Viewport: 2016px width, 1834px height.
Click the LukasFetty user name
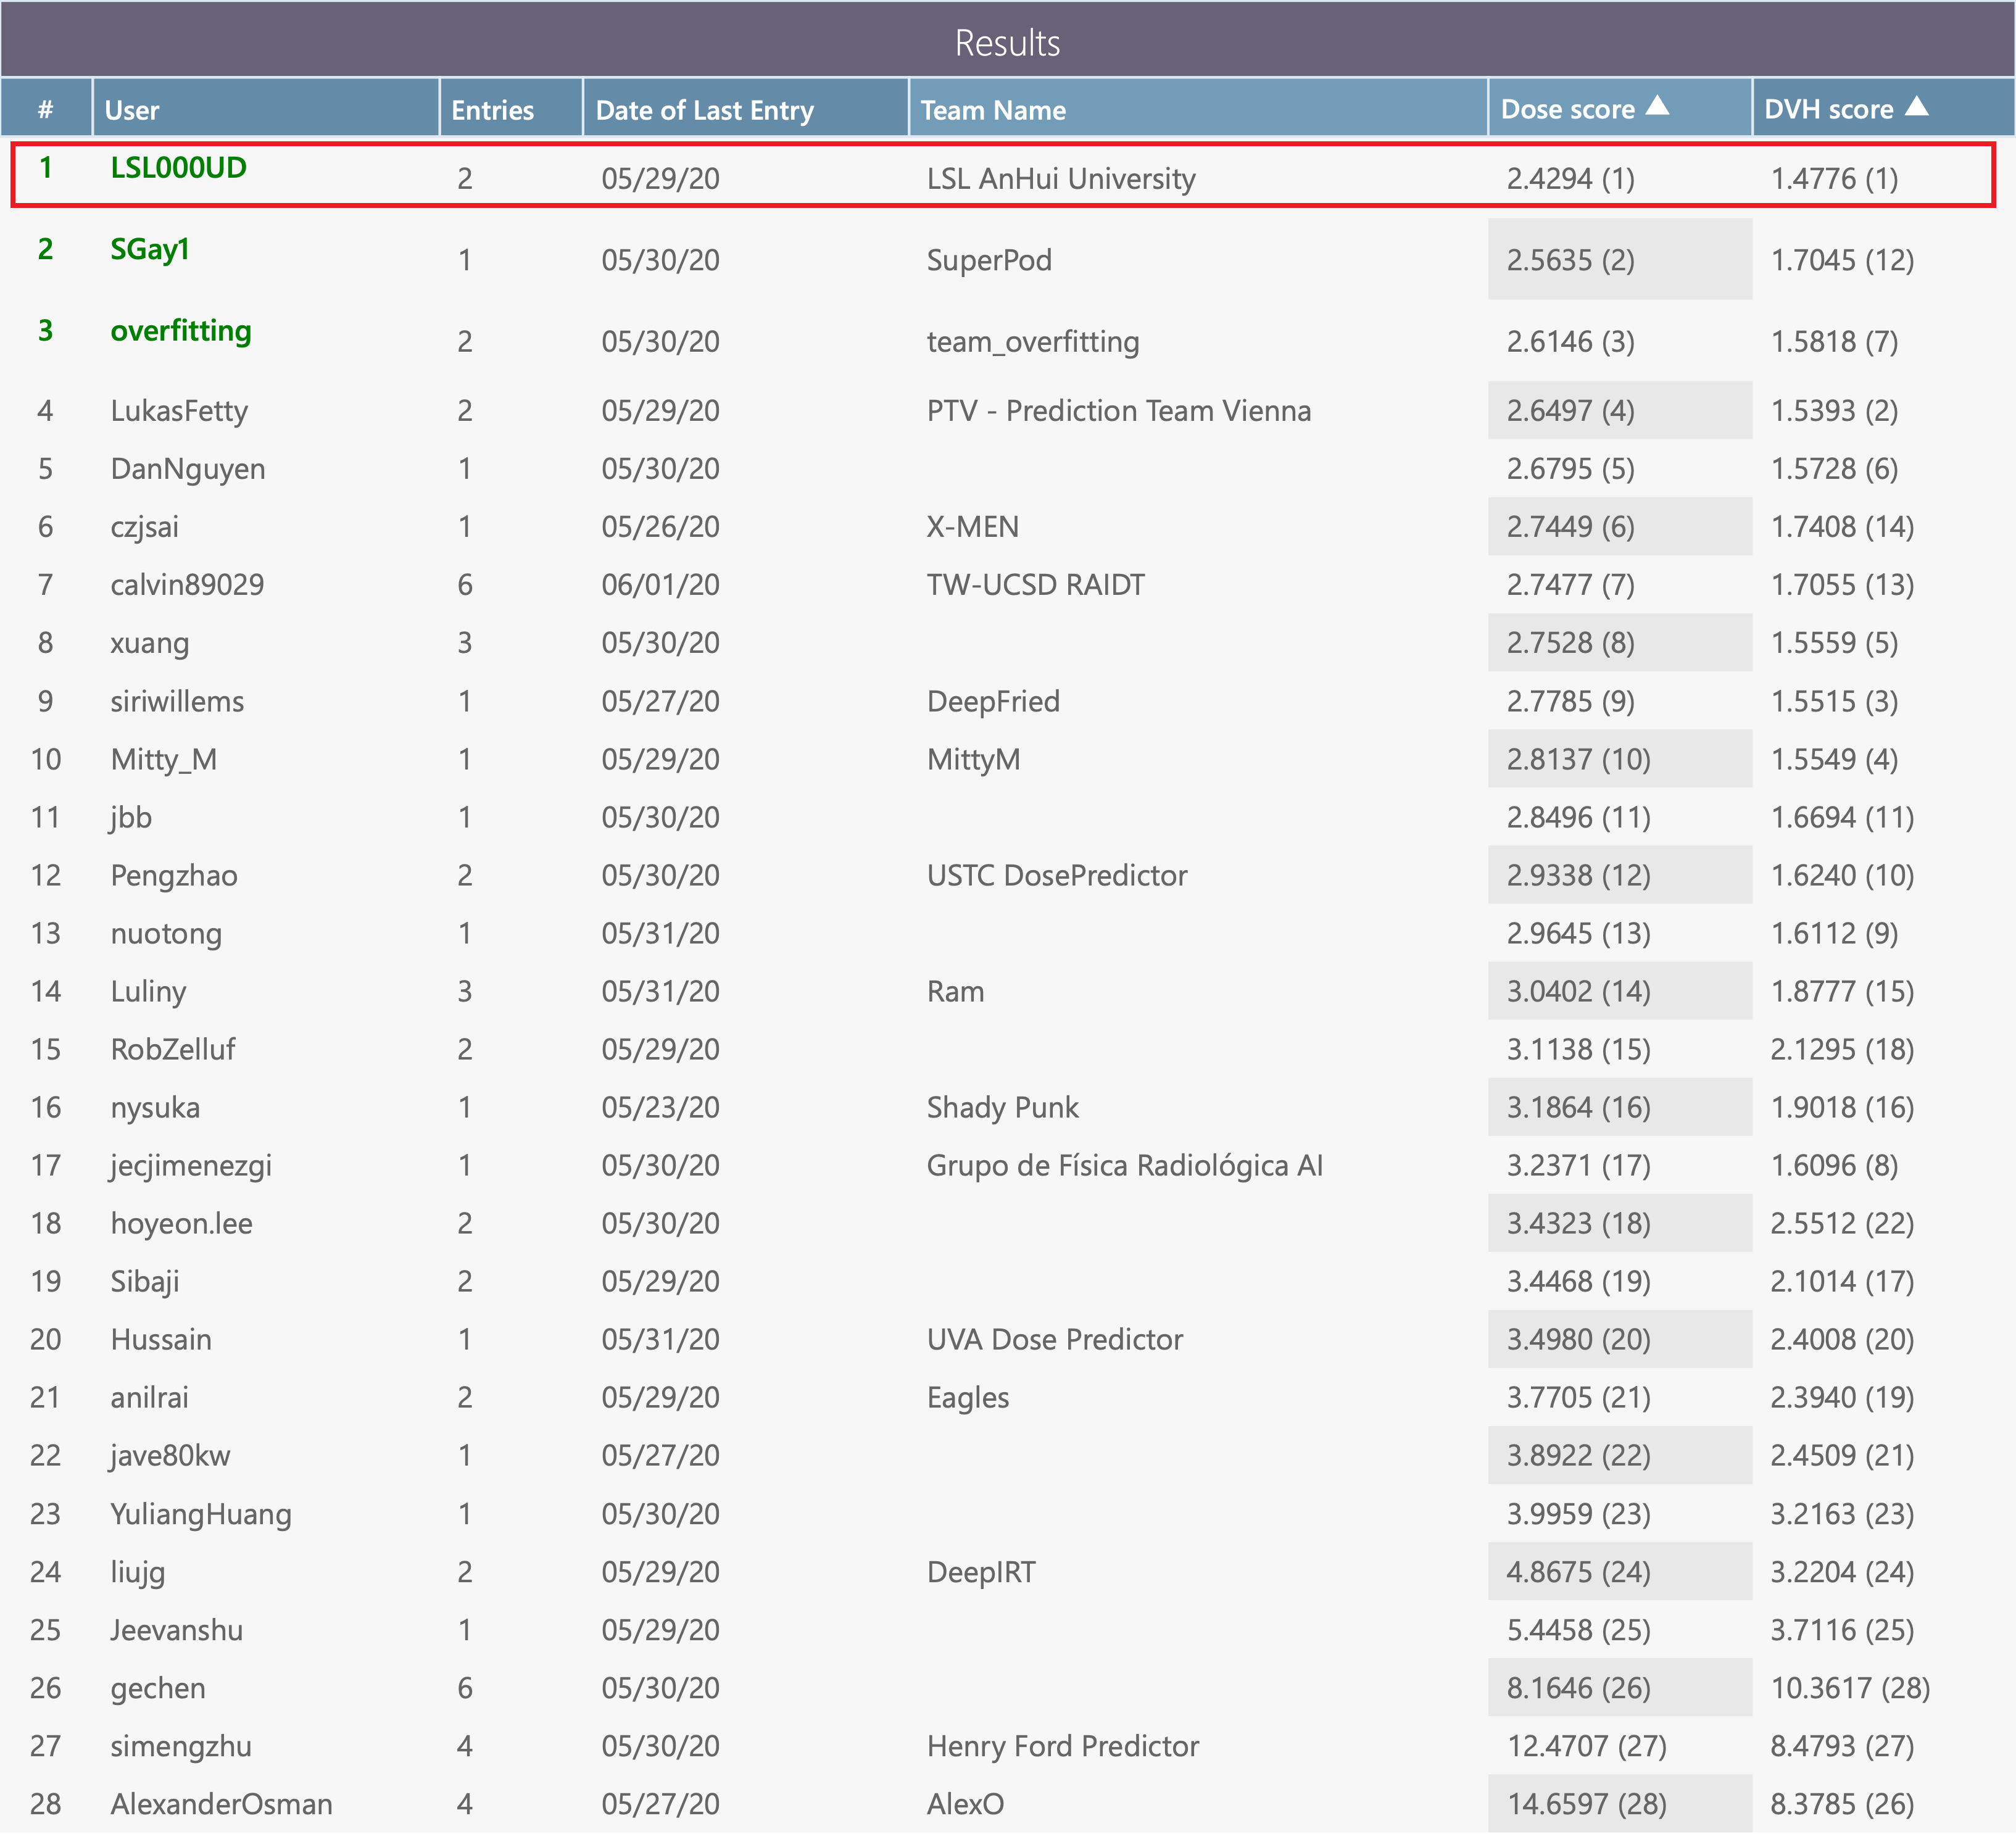point(179,411)
